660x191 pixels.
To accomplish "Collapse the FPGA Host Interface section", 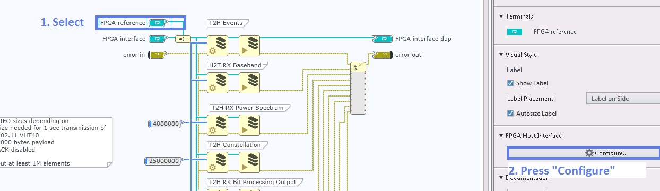I will pos(501,136).
